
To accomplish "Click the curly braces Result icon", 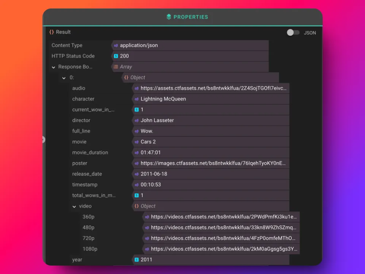I will point(52,32).
